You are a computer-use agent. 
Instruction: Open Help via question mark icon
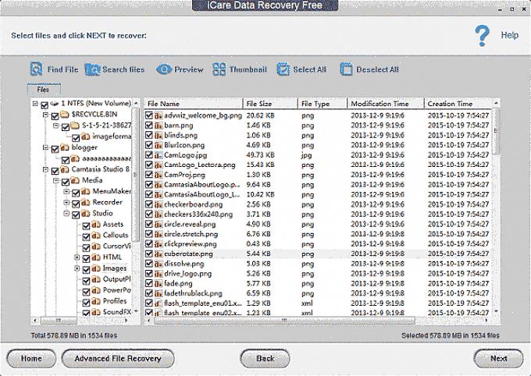[482, 36]
